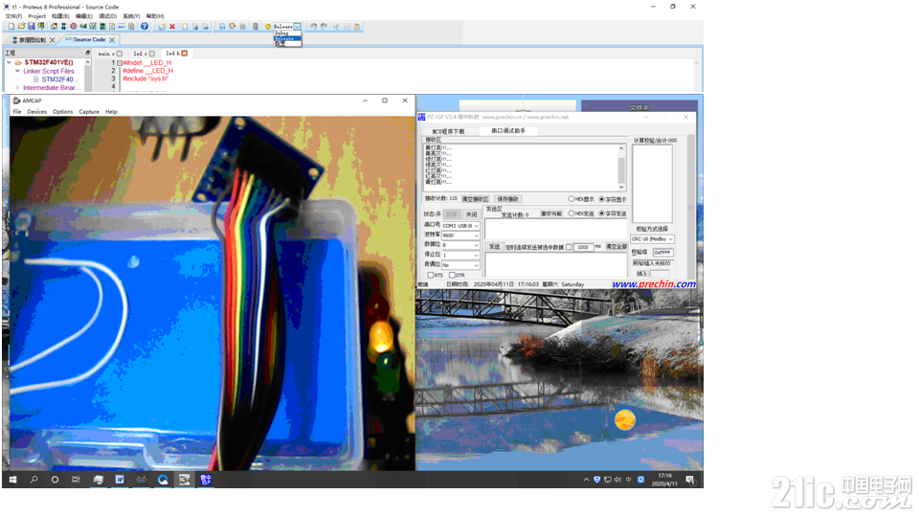The height and width of the screenshot is (517, 919).
Task: Open the 9600 baud rate dropdown
Action: tap(460, 236)
